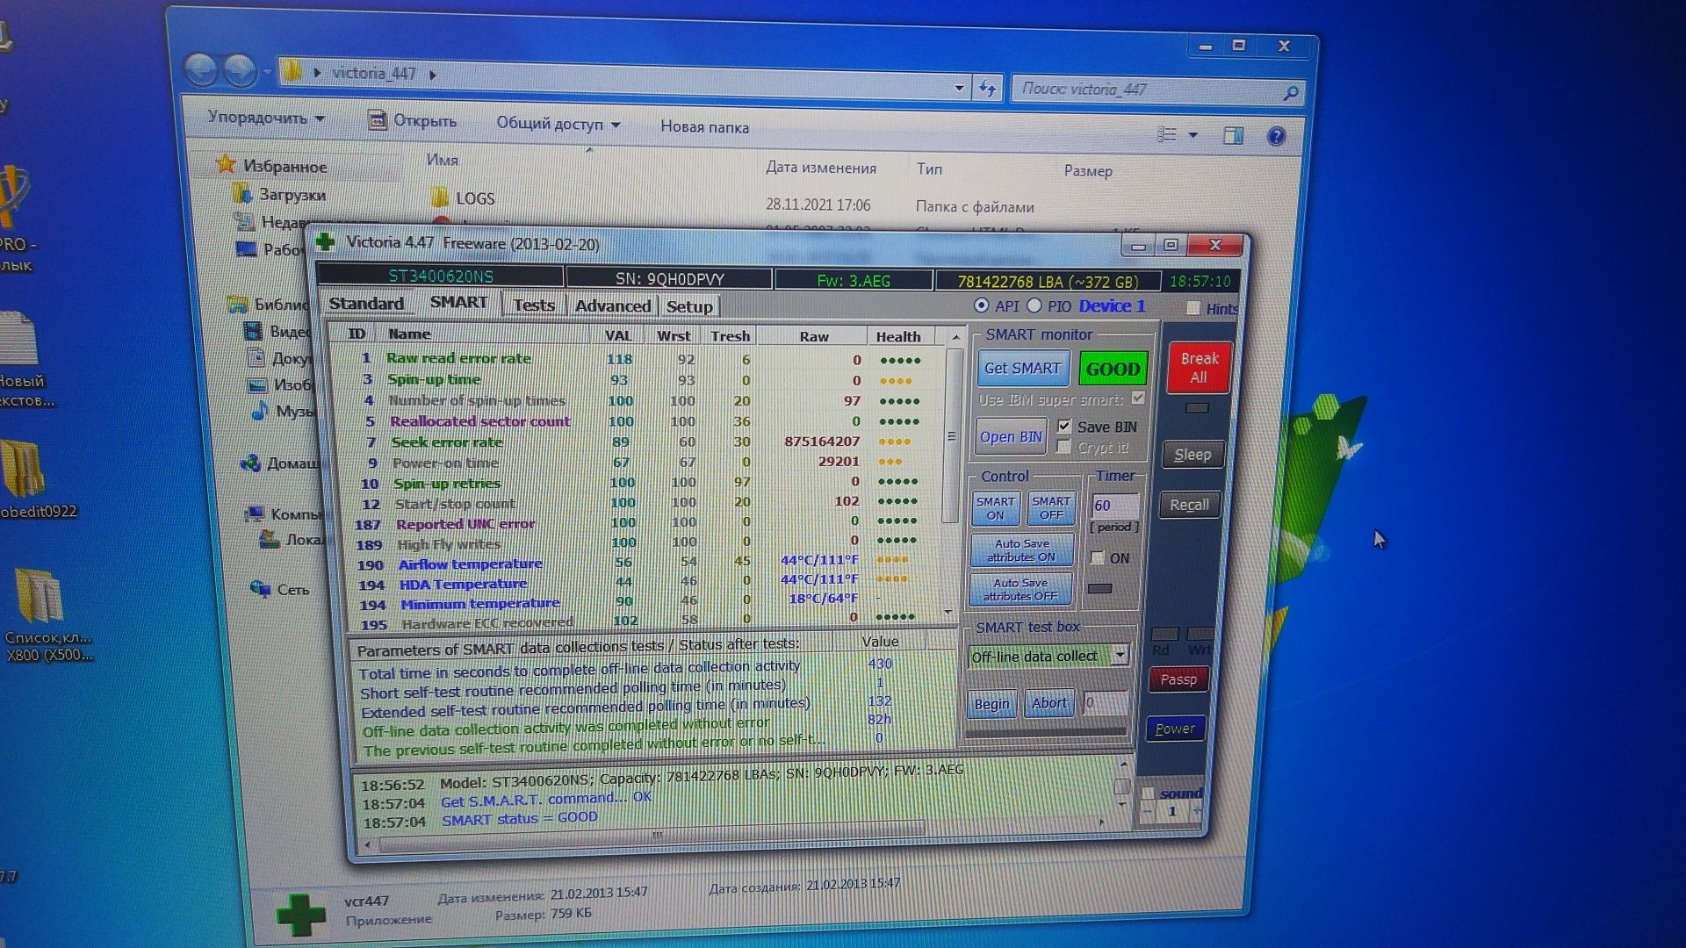The image size is (1686, 948).
Task: Click the Timer period input field
Action: pos(1114,506)
